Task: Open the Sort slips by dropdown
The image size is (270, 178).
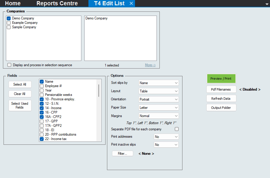Action: point(159,83)
